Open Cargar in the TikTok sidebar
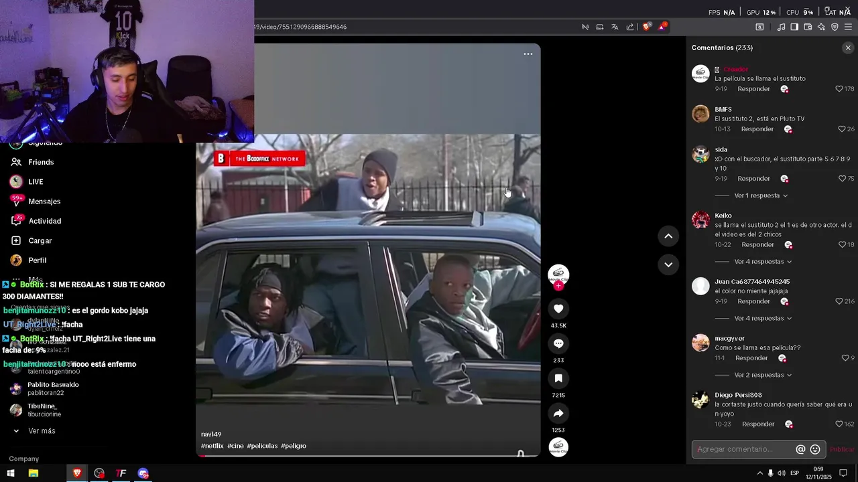The image size is (858, 482). coord(31,240)
